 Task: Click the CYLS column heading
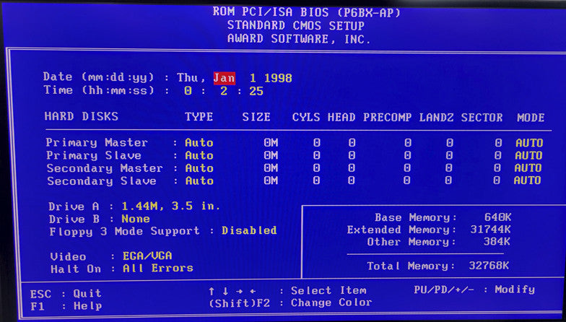point(306,117)
